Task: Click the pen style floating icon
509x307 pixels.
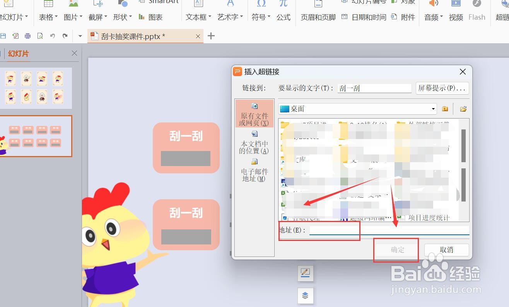Action: pyautogui.click(x=305, y=273)
